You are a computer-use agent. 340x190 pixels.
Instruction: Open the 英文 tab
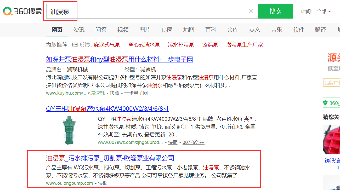click(255, 30)
